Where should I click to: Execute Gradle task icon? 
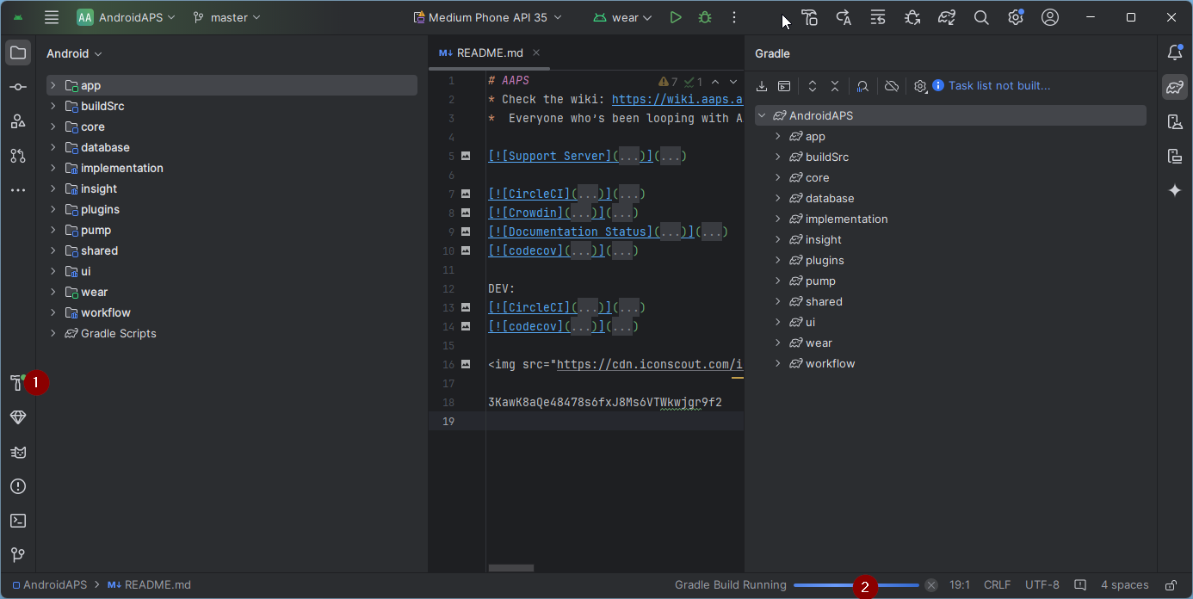784,86
